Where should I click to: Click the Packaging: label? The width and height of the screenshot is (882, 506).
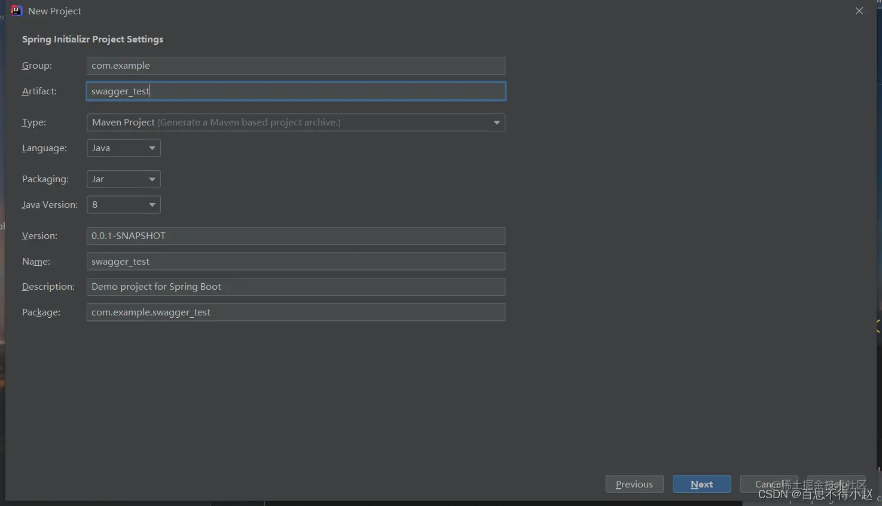pyautogui.click(x=45, y=179)
